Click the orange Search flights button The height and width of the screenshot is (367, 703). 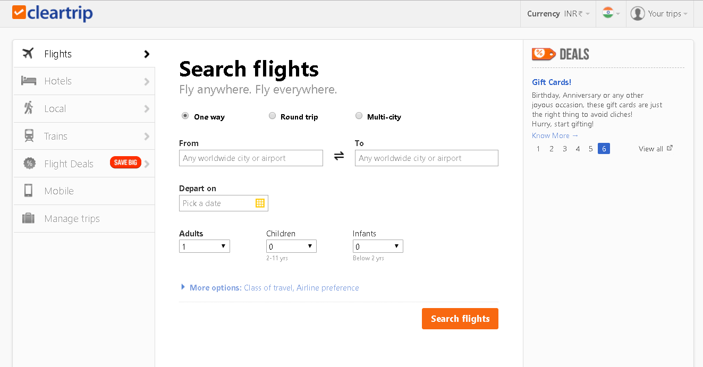[460, 319]
